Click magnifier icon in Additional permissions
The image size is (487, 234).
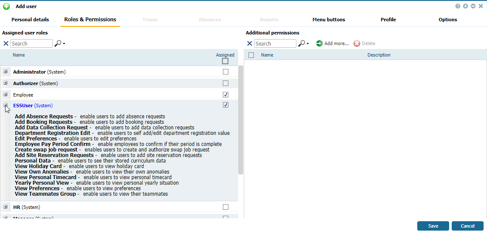[302, 43]
